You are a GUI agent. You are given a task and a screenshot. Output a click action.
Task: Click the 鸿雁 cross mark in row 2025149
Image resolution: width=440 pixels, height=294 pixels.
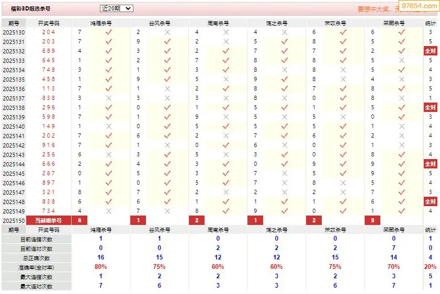click(x=109, y=211)
